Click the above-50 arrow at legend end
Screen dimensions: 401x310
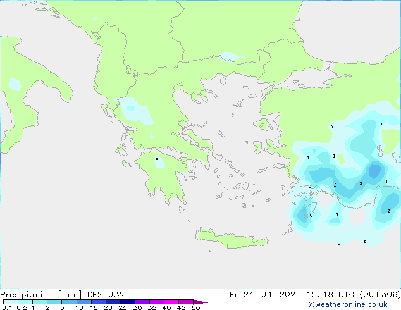200,302
